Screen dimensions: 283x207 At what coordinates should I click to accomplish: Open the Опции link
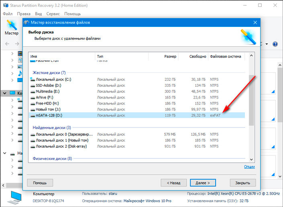tap(249, 167)
